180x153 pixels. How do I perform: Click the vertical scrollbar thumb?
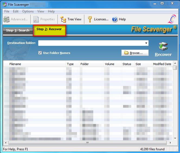click(175, 68)
